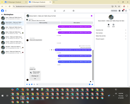Viewport: 130px width, 104px height.
Task: Click the chat scrollbar down arrow
Action: (93, 81)
